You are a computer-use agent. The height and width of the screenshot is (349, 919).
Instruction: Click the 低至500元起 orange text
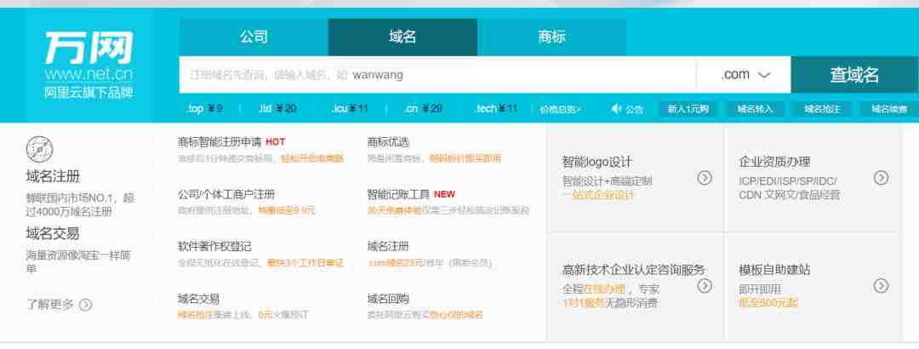(x=768, y=303)
